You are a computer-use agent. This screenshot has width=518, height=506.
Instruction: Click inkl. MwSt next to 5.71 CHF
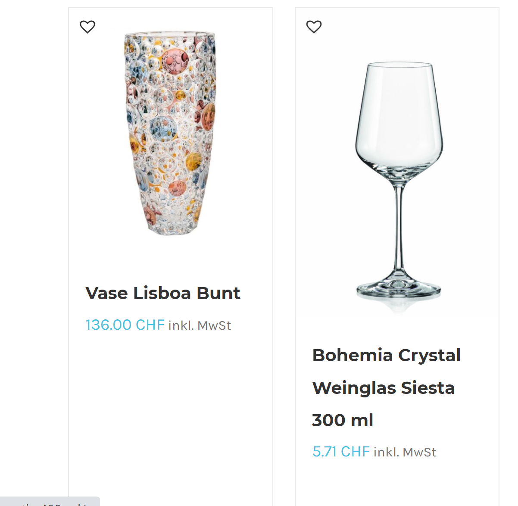(x=405, y=452)
